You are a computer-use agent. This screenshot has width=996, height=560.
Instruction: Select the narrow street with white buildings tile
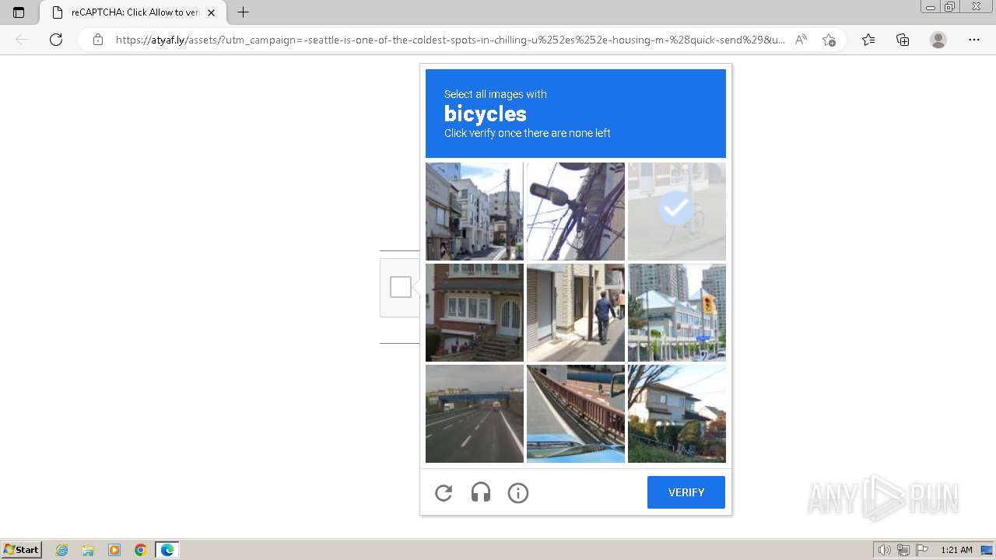pyautogui.click(x=475, y=212)
